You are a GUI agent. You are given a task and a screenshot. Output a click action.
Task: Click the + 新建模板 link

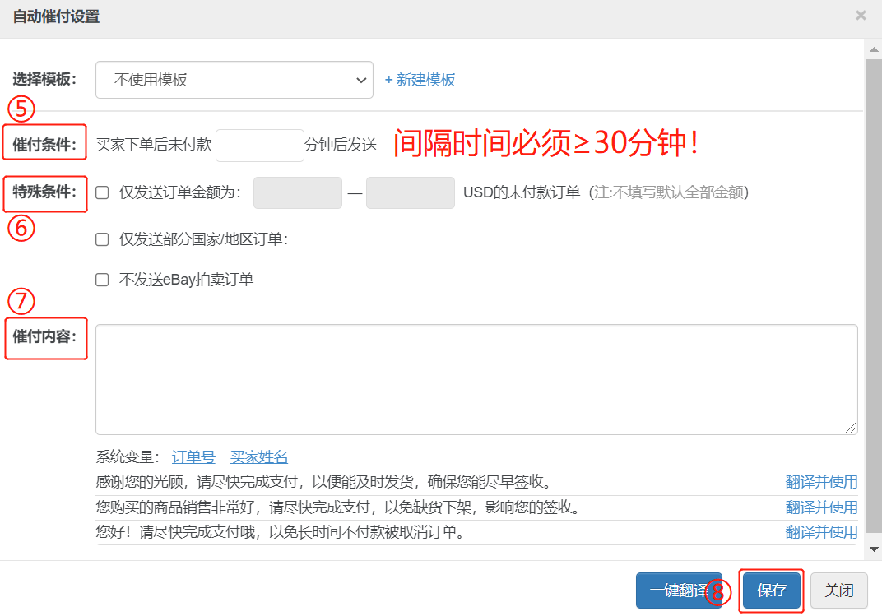tap(420, 80)
